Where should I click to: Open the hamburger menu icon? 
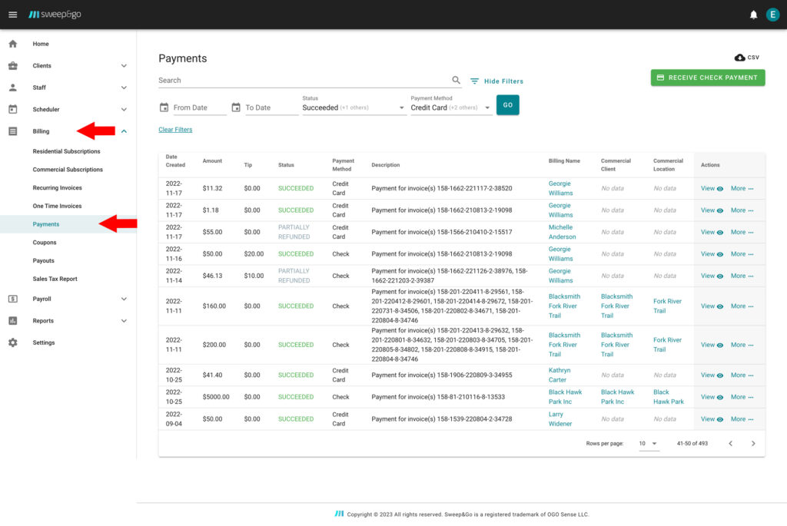pyautogui.click(x=12, y=15)
